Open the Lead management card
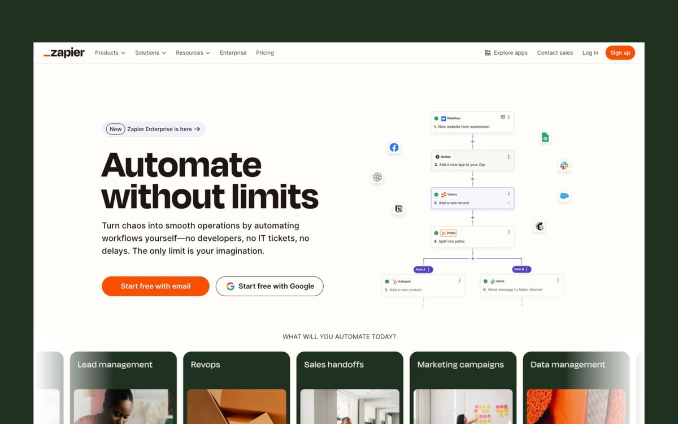 pos(123,388)
